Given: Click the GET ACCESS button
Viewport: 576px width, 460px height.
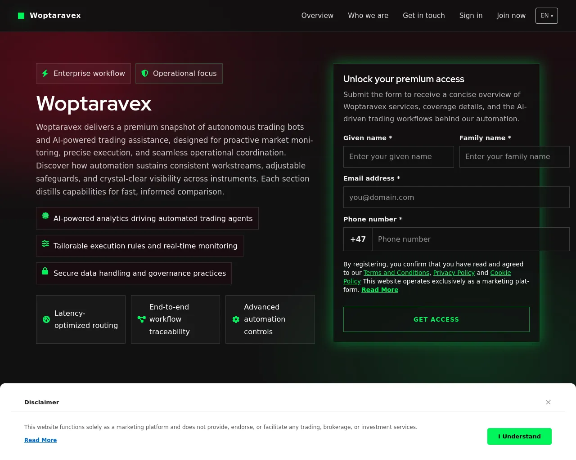Looking at the screenshot, I should point(436,319).
